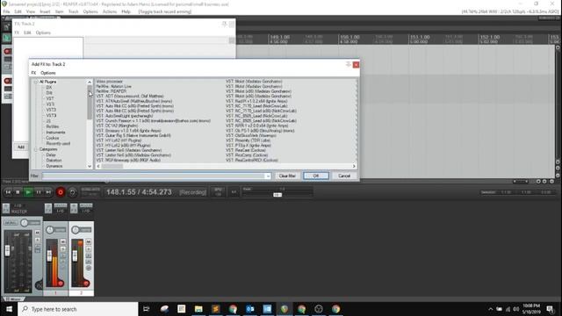Open FX chain for master mixer strip

[6, 208]
